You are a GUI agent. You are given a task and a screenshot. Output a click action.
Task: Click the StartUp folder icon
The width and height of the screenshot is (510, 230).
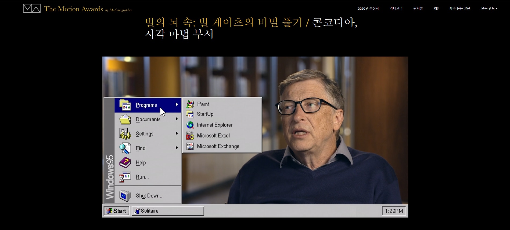[190, 114]
